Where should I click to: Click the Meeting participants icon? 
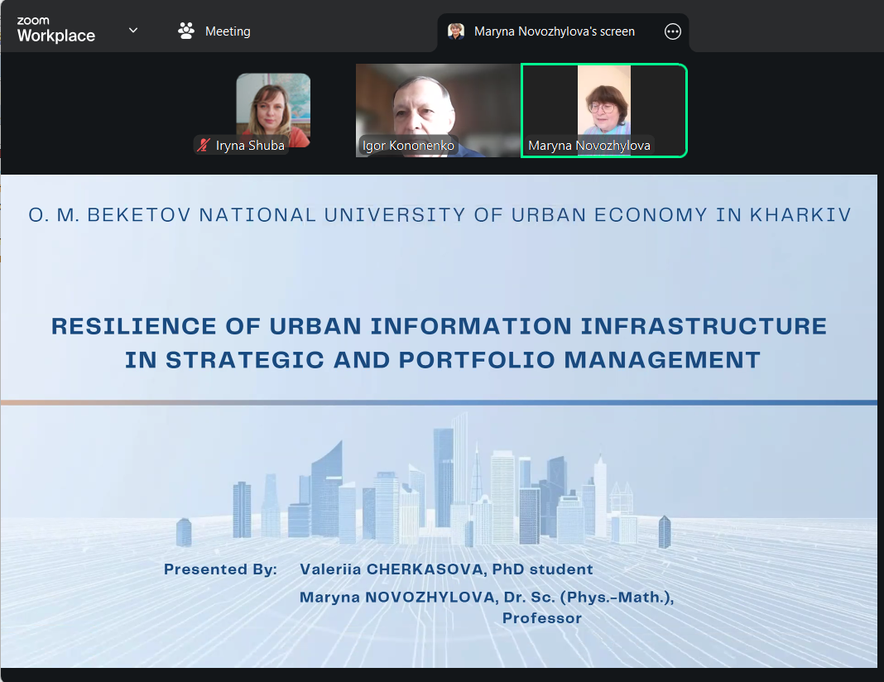186,31
